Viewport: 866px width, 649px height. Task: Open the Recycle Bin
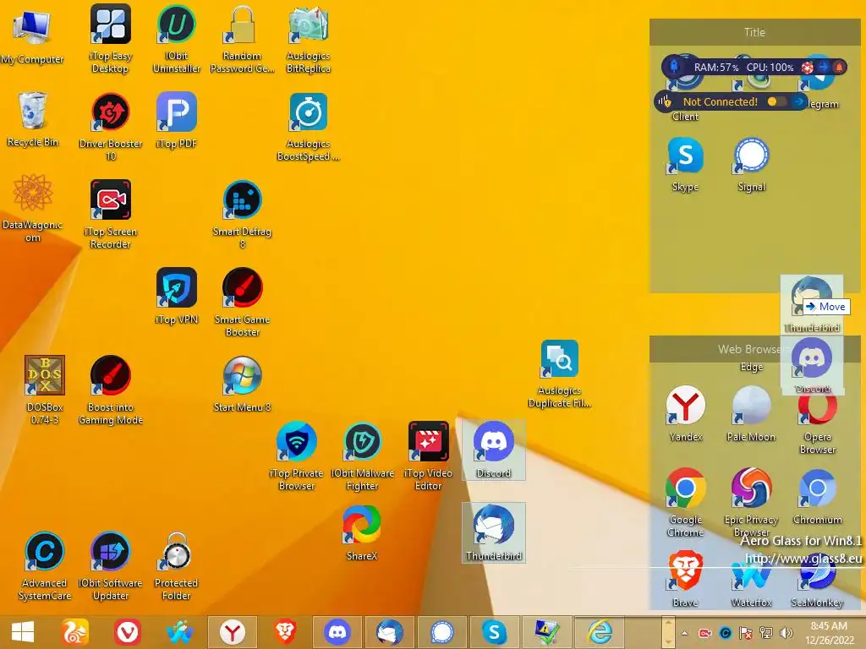click(32, 118)
